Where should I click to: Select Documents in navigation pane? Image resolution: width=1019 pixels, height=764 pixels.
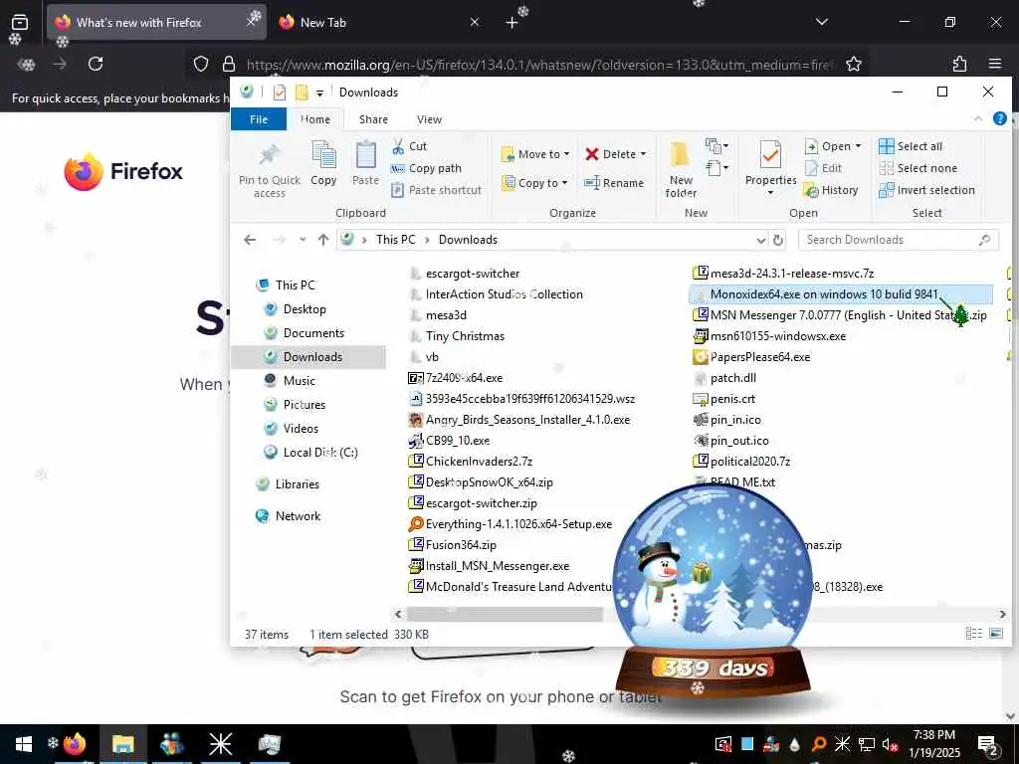coord(313,333)
